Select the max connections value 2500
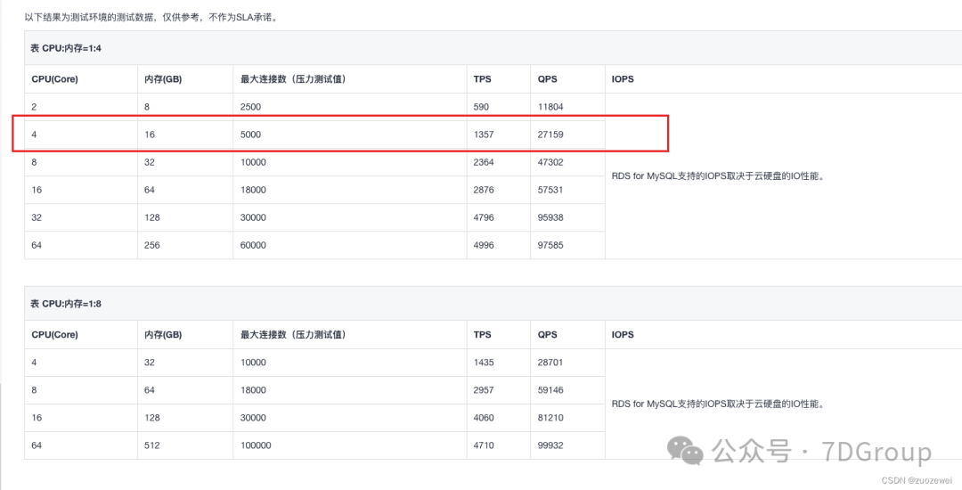This screenshot has width=962, height=490. coord(250,107)
